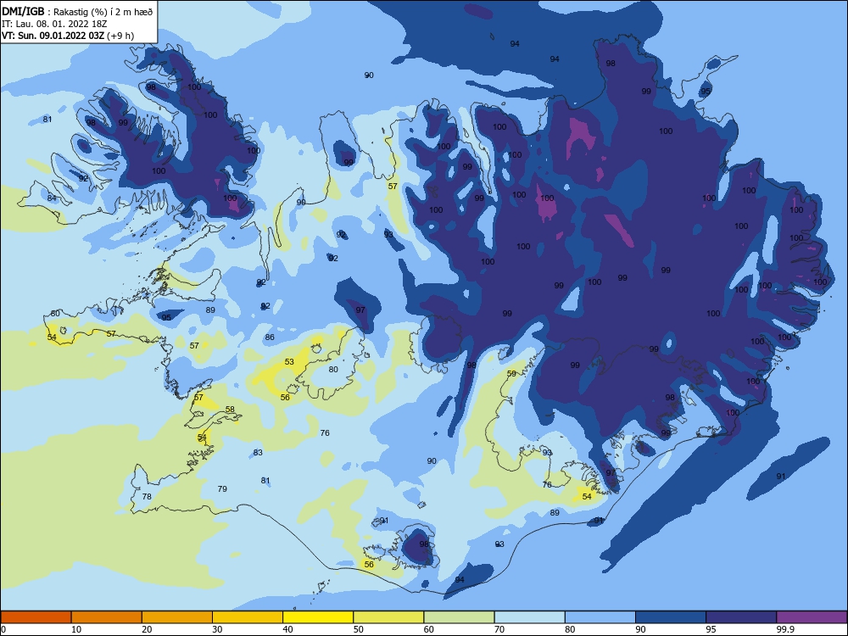Click the amber 20–30 legend swatch
The image size is (848, 636).
[x=177, y=617]
